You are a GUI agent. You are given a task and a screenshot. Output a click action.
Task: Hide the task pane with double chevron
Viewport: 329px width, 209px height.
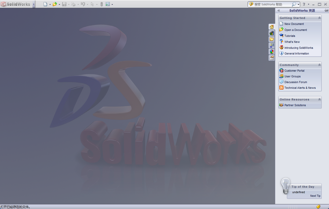point(278,10)
